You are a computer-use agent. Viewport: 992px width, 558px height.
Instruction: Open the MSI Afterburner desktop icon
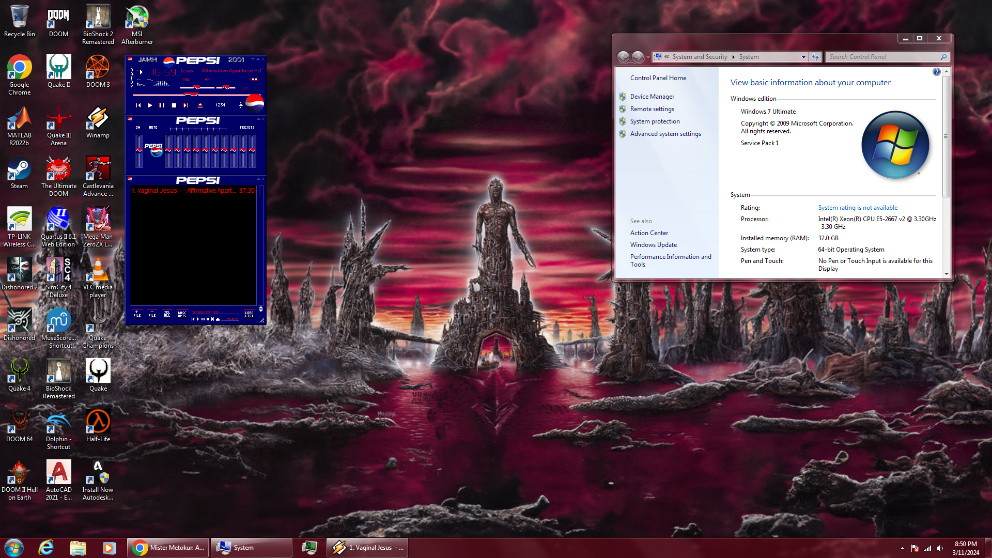click(x=137, y=25)
